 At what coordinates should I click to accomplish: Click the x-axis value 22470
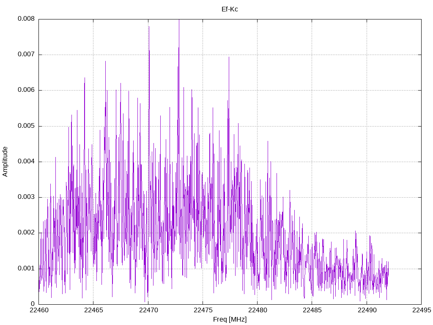tap(148, 310)
